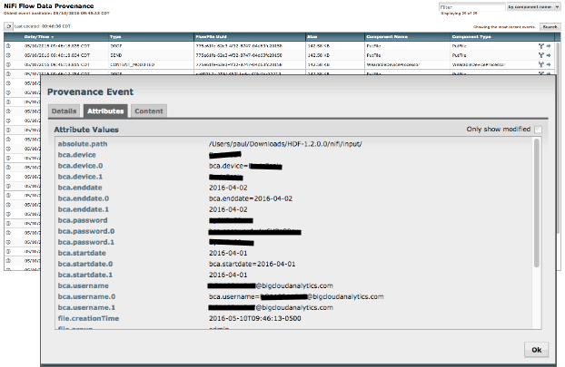Image resolution: width=565 pixels, height=367 pixels.
Task: Click the Ok button
Action: coord(537,350)
